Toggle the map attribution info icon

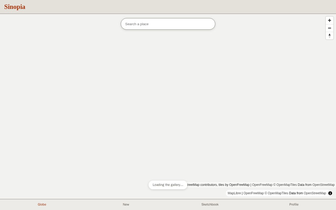(x=330, y=193)
